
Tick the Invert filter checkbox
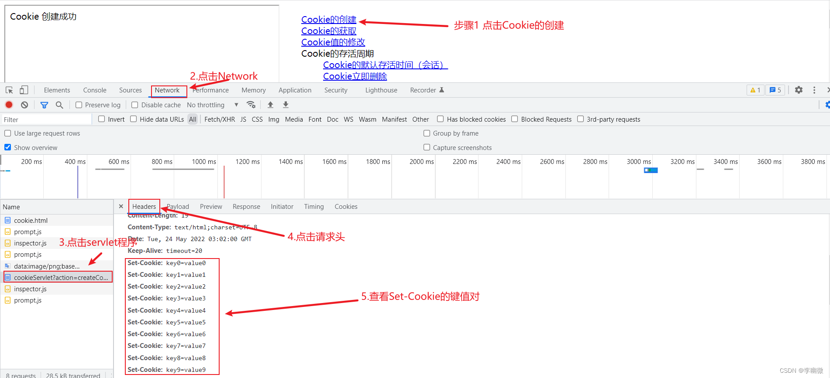tap(101, 119)
